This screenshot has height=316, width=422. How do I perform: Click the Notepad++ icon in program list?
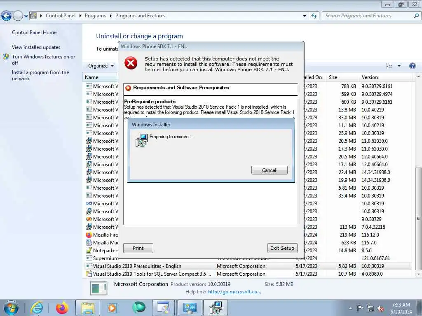[x=89, y=251]
